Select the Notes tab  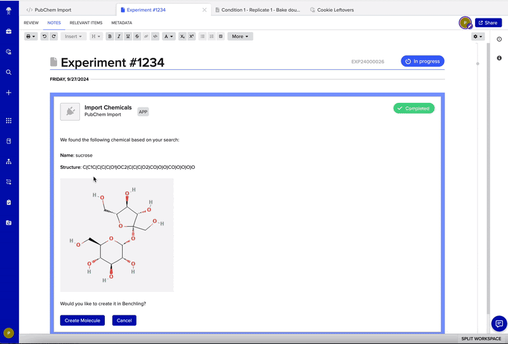coord(54,23)
